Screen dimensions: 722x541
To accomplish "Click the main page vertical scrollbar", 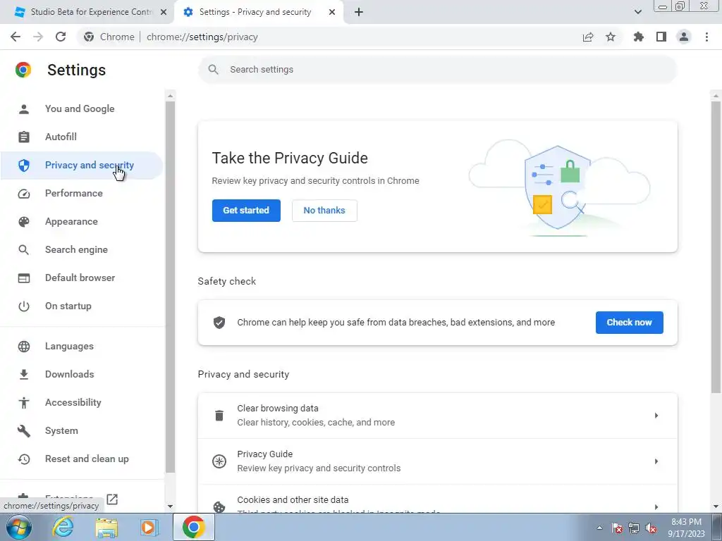I will tap(716, 247).
